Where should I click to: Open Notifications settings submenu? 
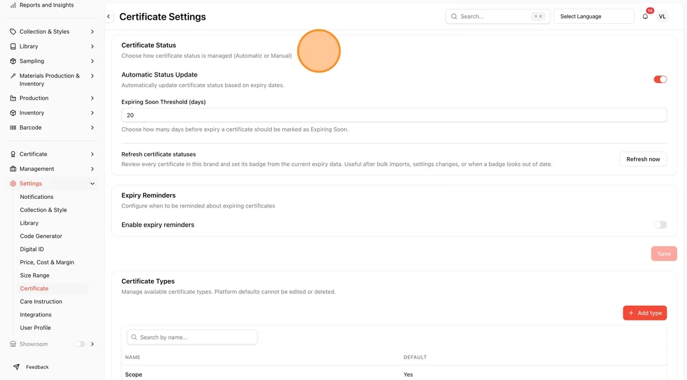tap(36, 197)
